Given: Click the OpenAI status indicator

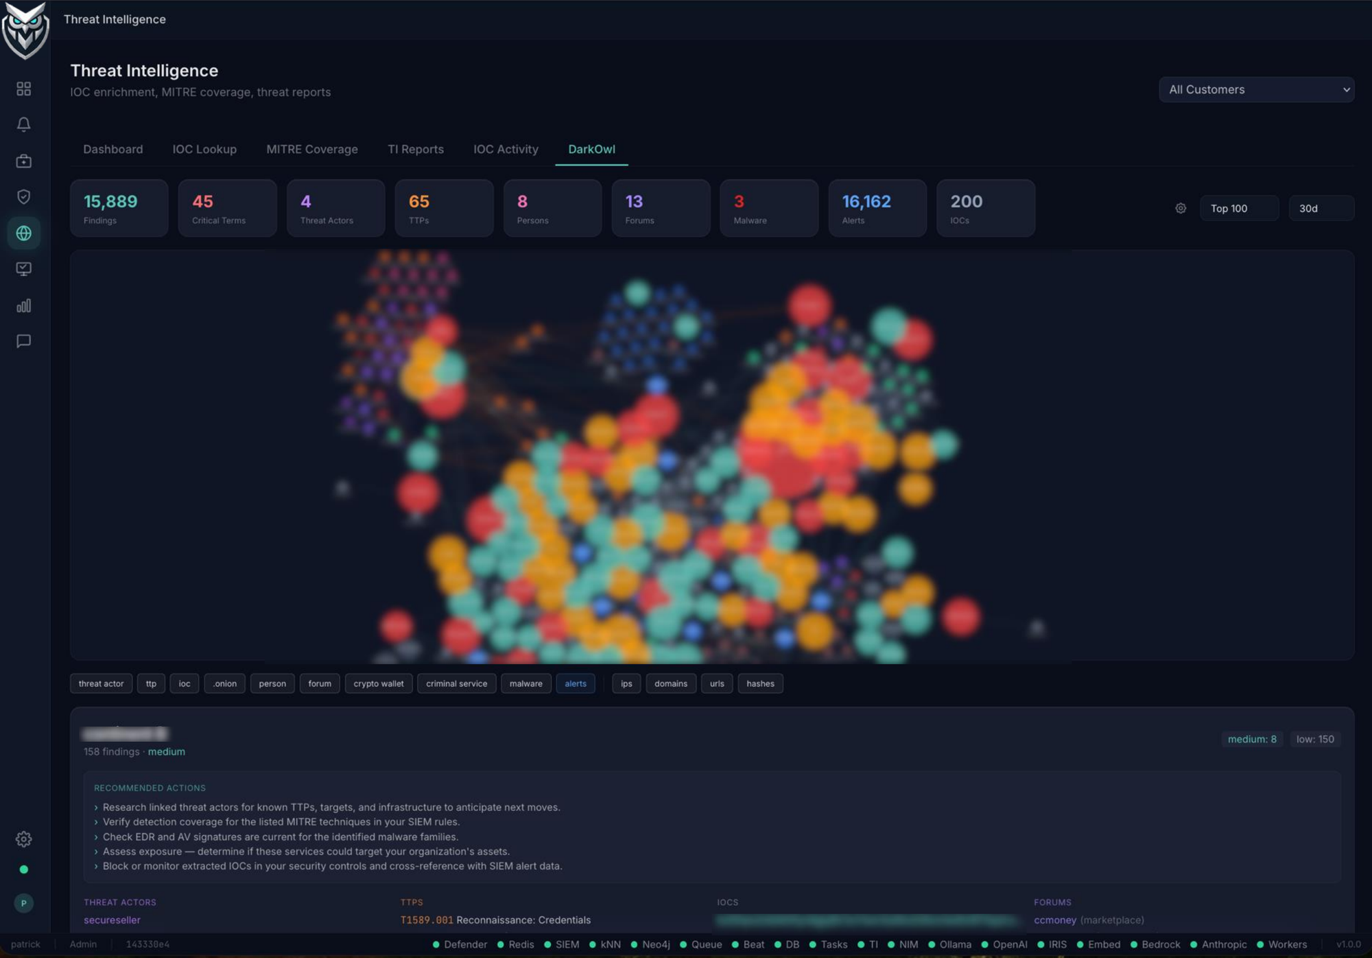Looking at the screenshot, I should [1004, 945].
